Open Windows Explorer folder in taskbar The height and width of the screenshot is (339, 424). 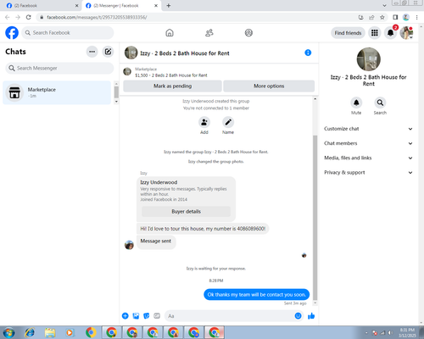pos(50,332)
